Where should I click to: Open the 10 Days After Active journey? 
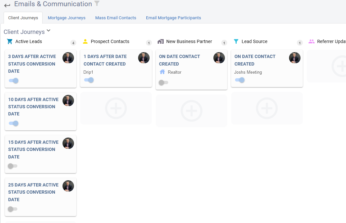coord(33,107)
